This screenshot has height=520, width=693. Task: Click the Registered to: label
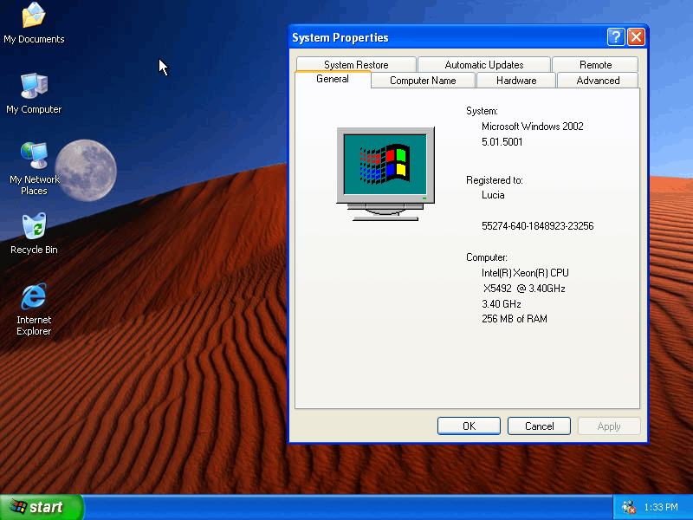point(495,180)
